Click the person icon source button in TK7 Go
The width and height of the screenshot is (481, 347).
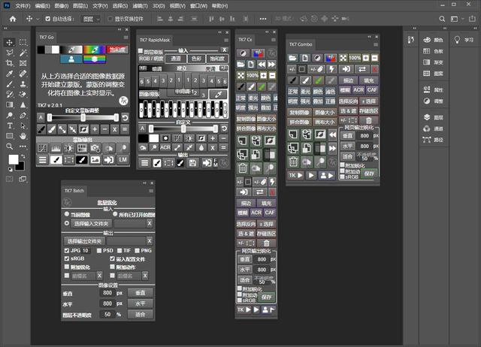pyautogui.click(x=71, y=59)
